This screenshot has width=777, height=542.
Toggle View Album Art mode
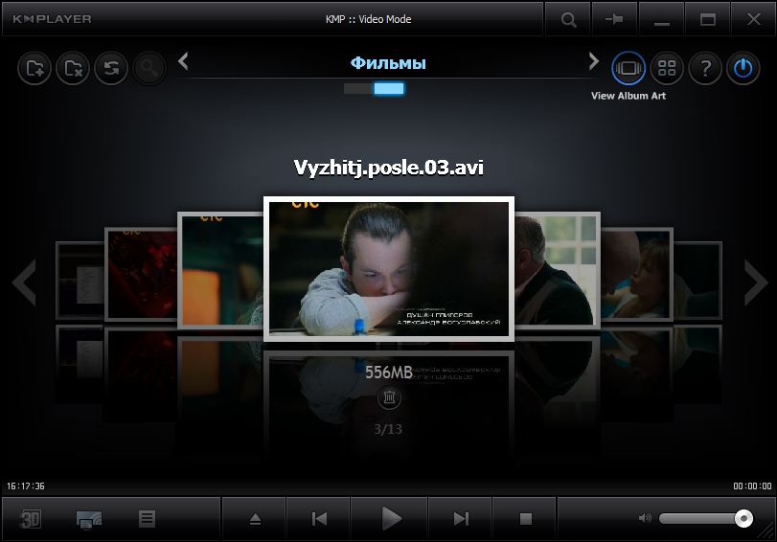(x=628, y=68)
